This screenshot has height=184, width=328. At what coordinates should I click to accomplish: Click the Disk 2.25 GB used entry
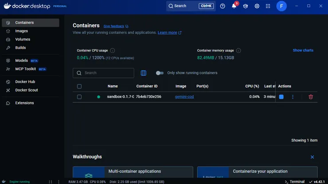pyautogui.click(x=137, y=182)
